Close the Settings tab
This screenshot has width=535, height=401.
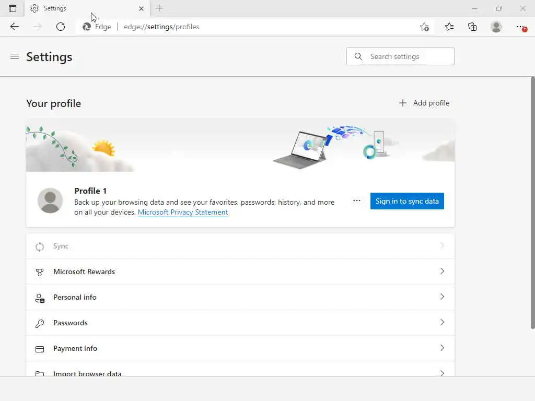click(x=141, y=8)
